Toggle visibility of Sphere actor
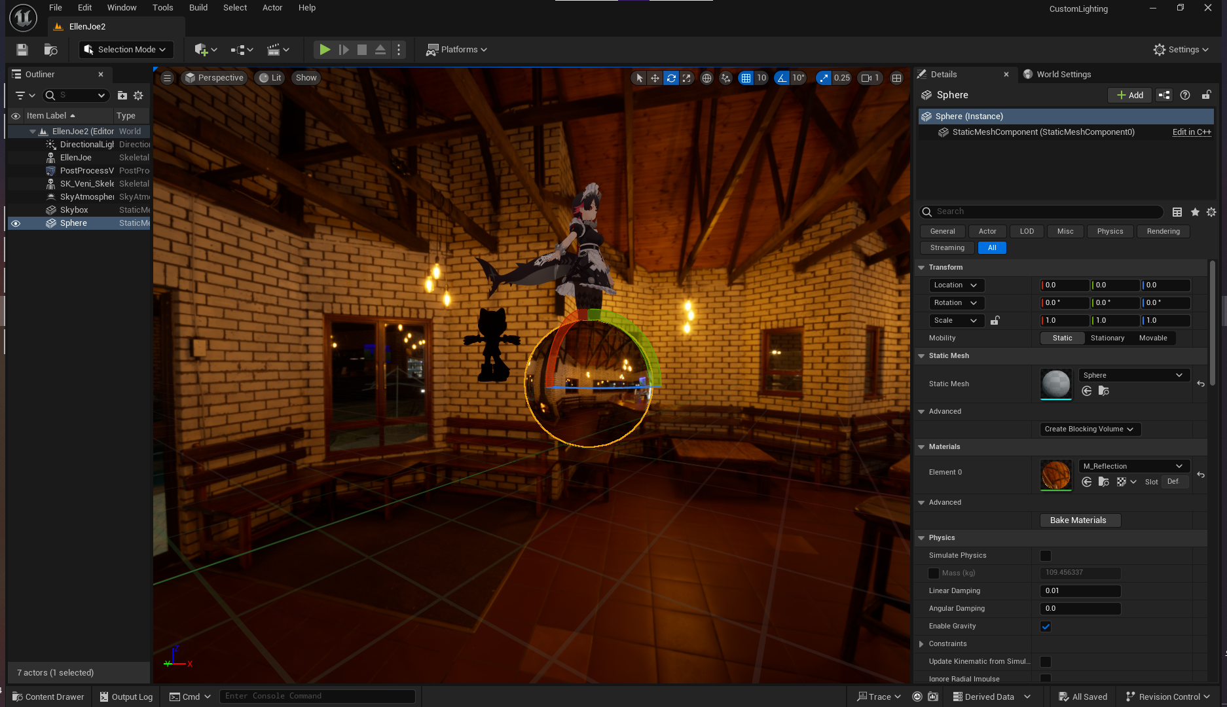The width and height of the screenshot is (1227, 707). tap(16, 223)
